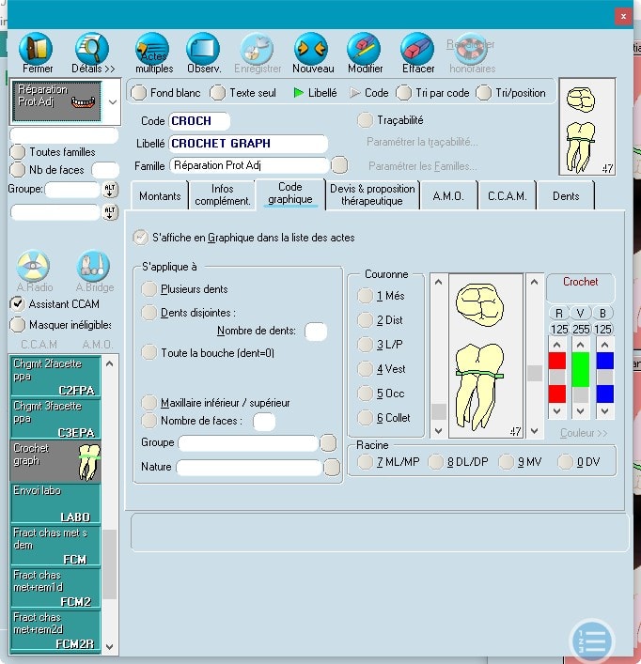Screen dimensions: 641x664
Task: Click the Couleur >> button
Action: tap(583, 433)
